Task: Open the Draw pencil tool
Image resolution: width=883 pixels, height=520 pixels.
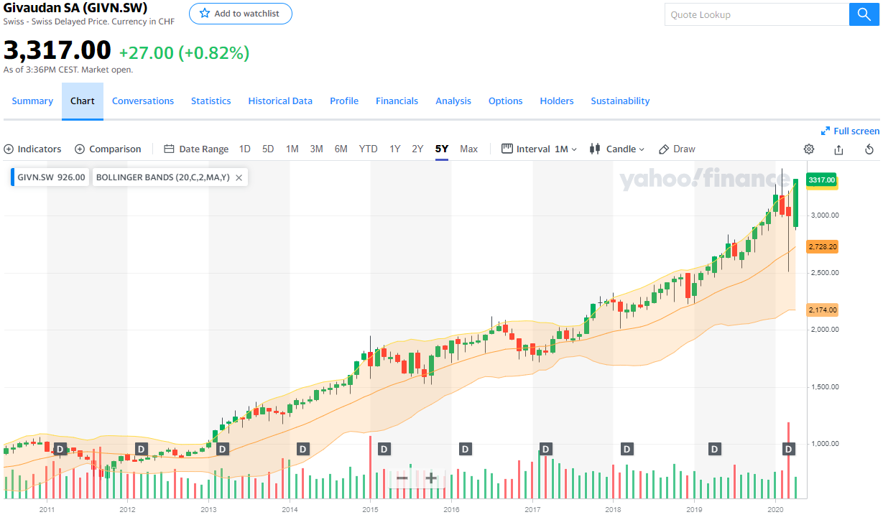Action: (677, 149)
